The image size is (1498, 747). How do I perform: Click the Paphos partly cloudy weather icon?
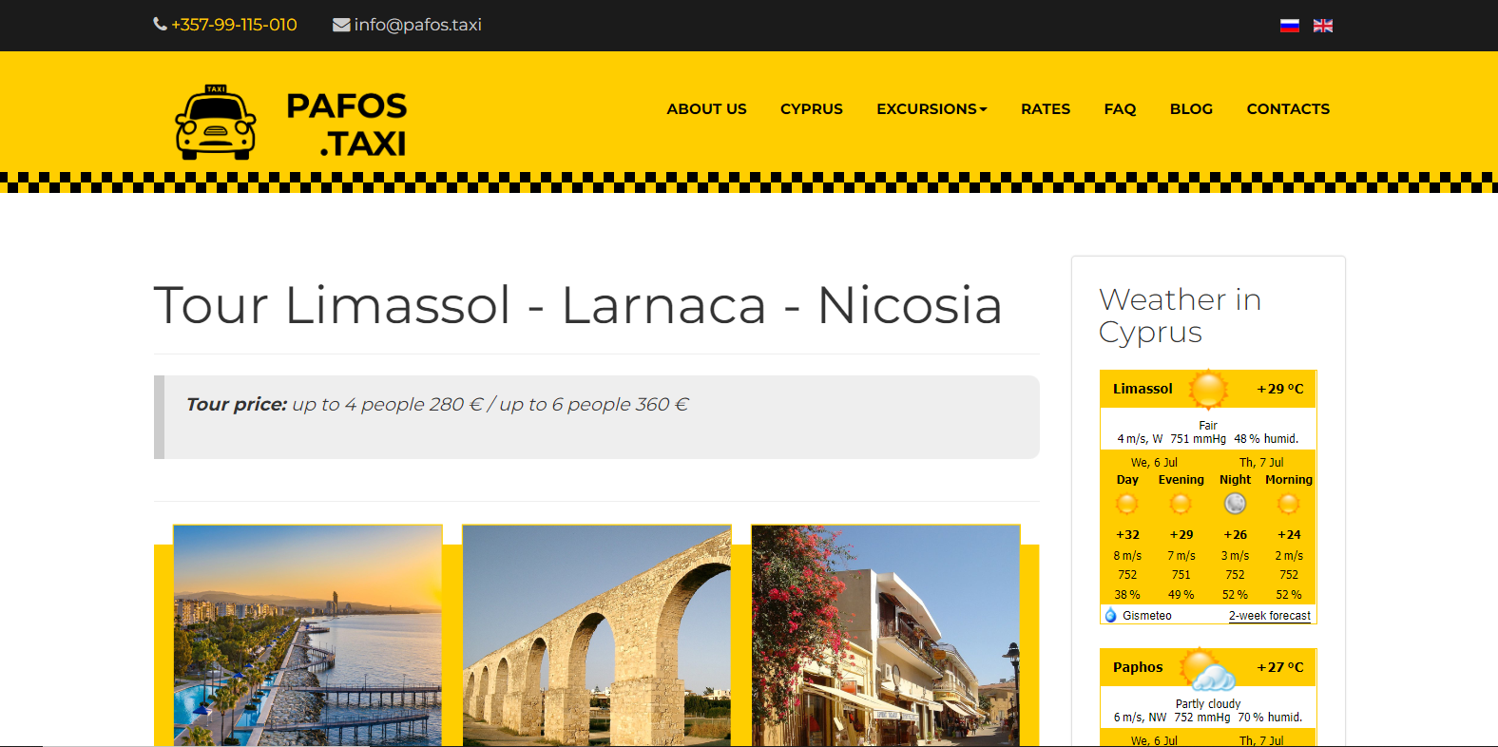click(x=1208, y=668)
